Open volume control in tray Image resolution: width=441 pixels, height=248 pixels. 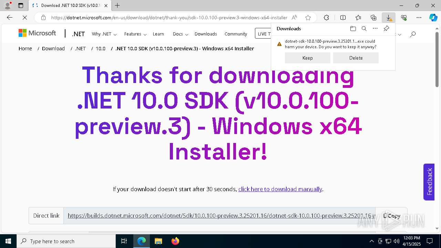[396, 241]
